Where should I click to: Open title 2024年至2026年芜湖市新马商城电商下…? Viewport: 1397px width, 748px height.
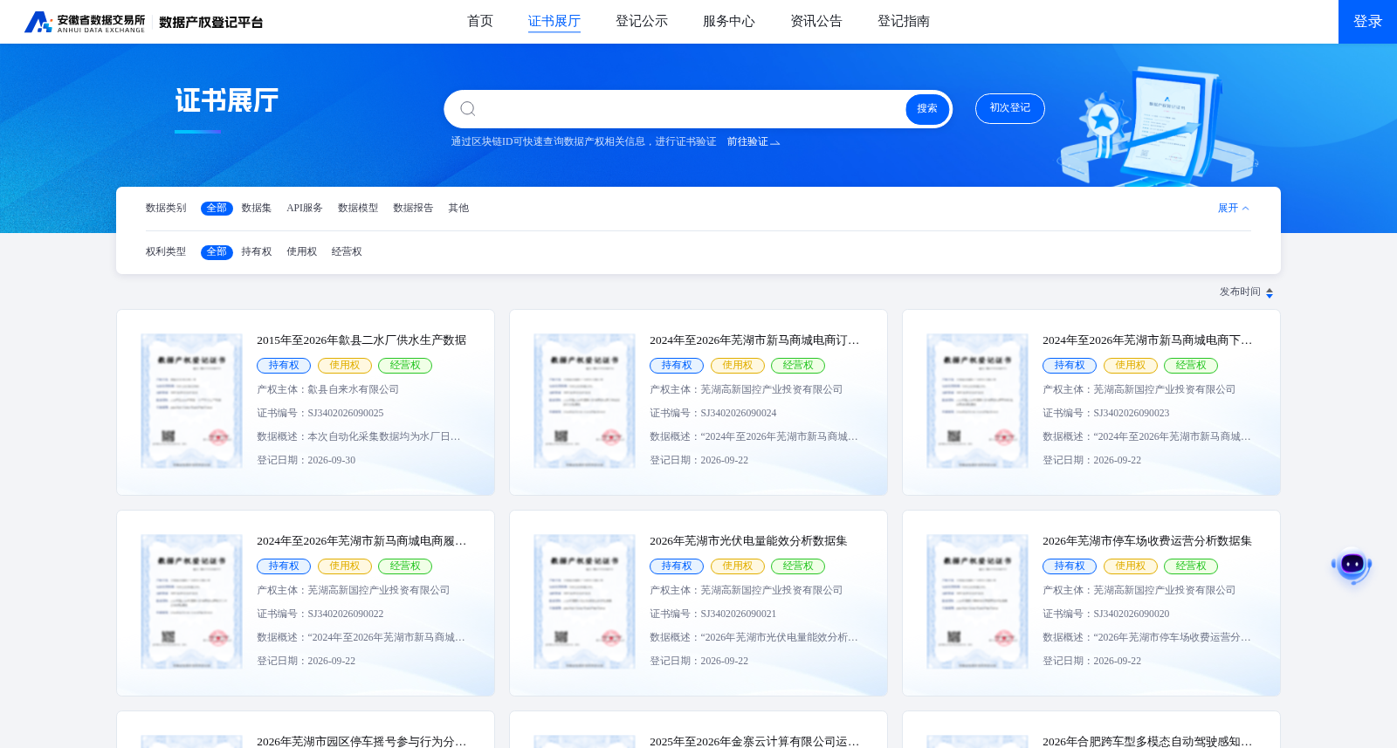tap(1147, 340)
